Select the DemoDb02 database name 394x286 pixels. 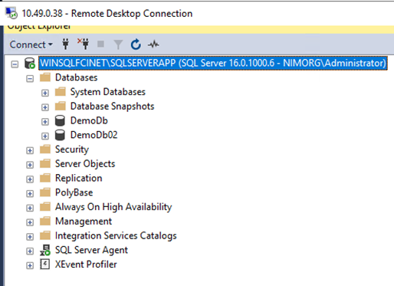[x=94, y=135]
